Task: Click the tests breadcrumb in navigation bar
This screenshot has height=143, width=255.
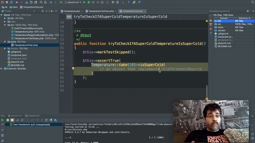Action: coord(14,7)
